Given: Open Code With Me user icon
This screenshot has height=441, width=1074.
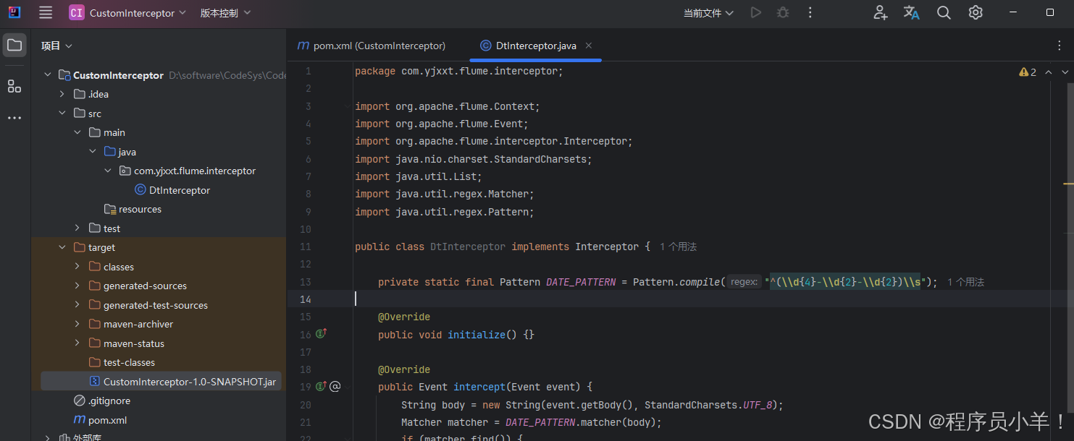Looking at the screenshot, I should pyautogui.click(x=880, y=12).
